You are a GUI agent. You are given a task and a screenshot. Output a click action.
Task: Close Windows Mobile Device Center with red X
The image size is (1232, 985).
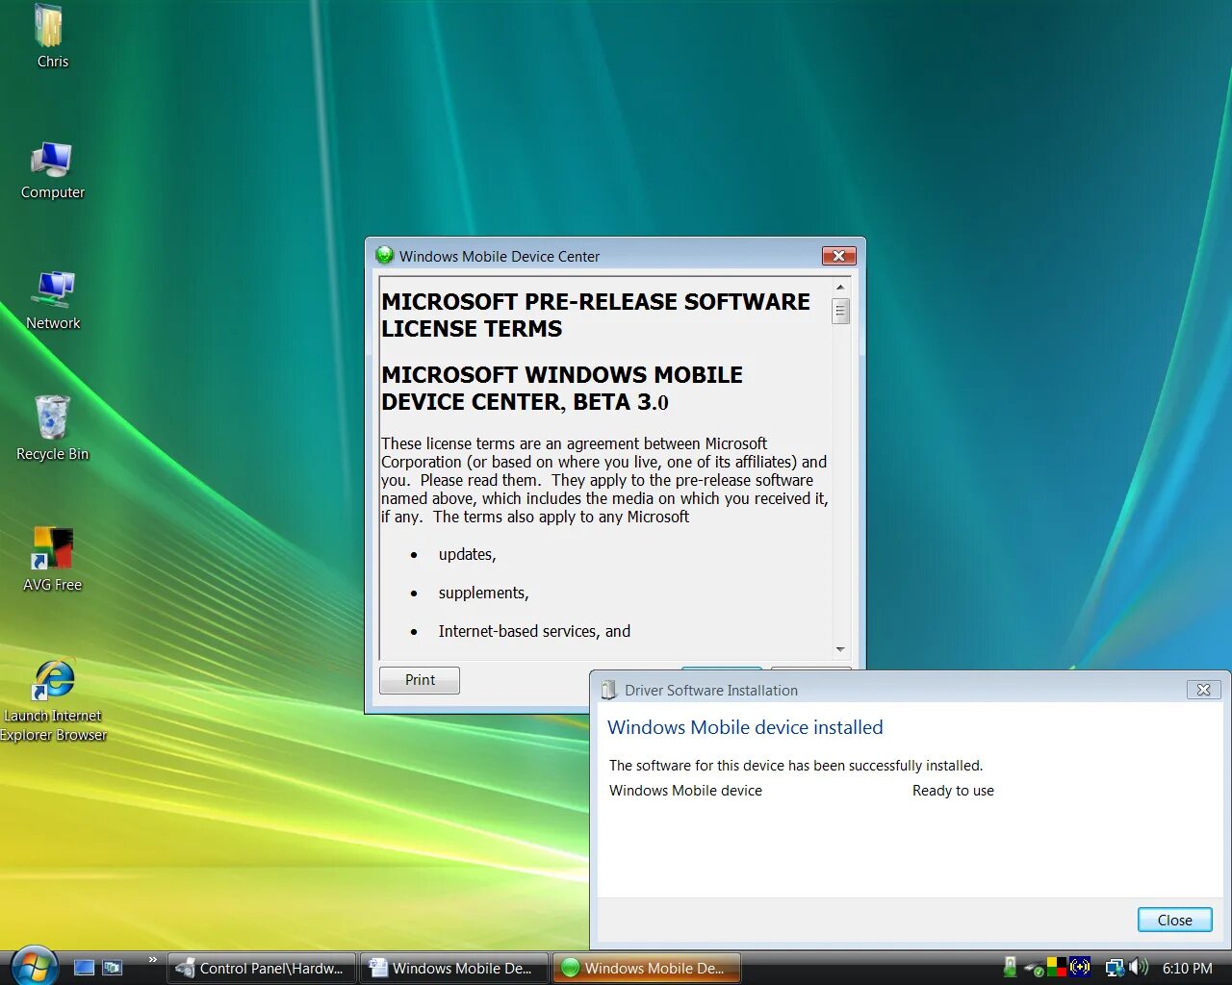point(839,256)
